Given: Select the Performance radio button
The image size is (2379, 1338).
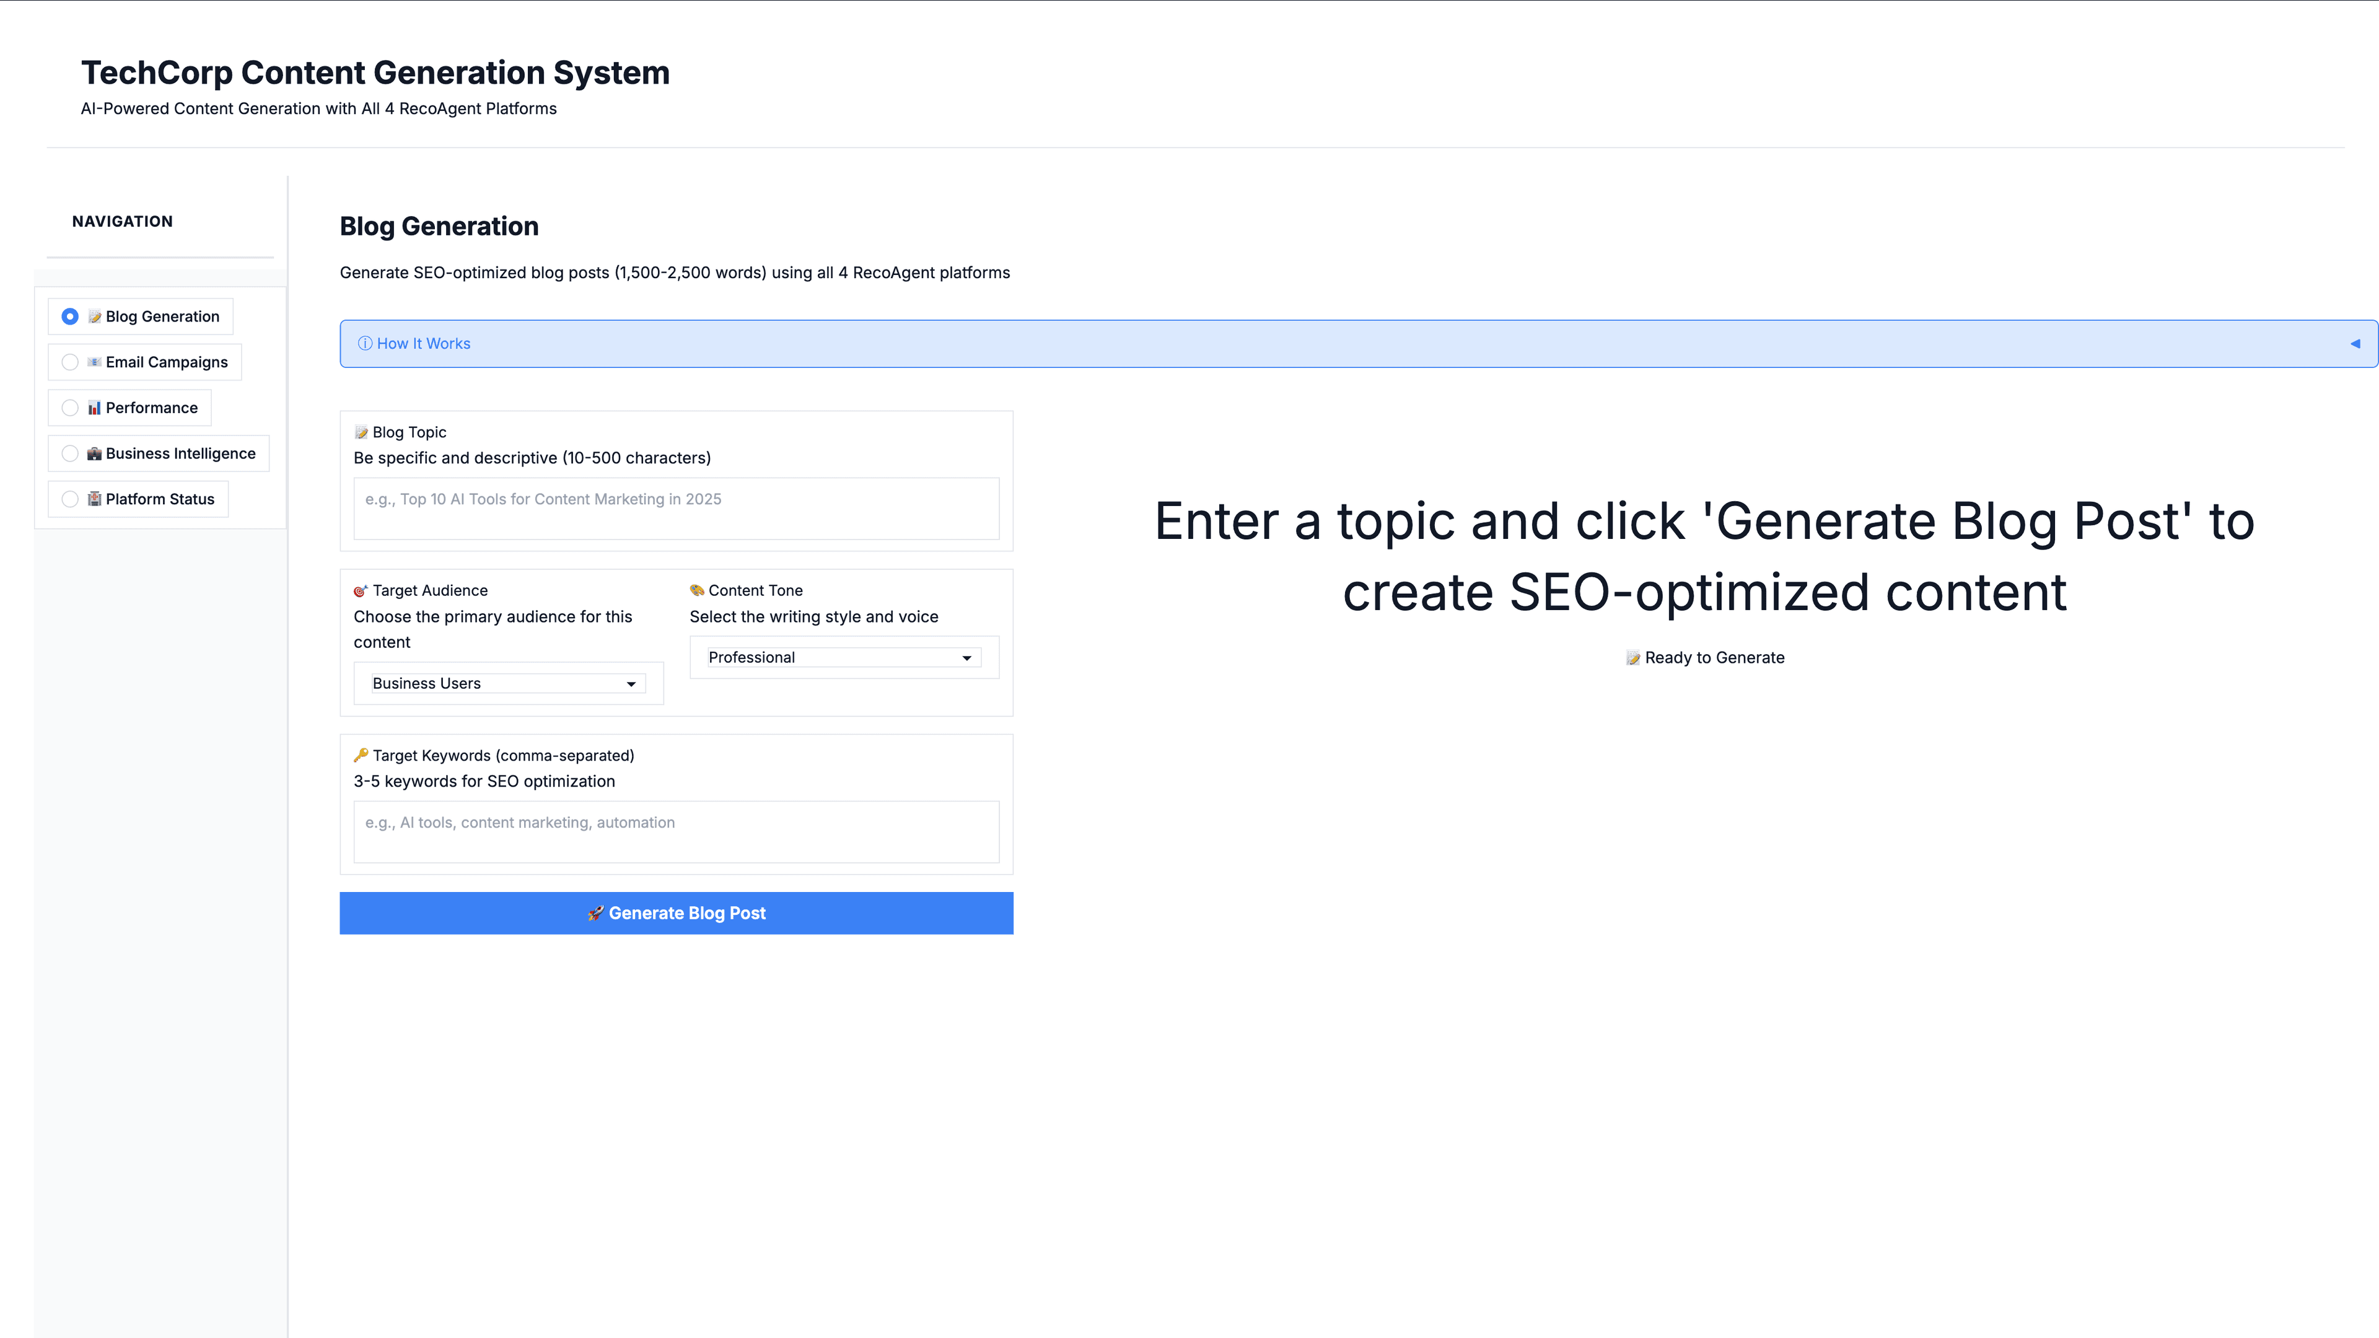Looking at the screenshot, I should point(70,408).
